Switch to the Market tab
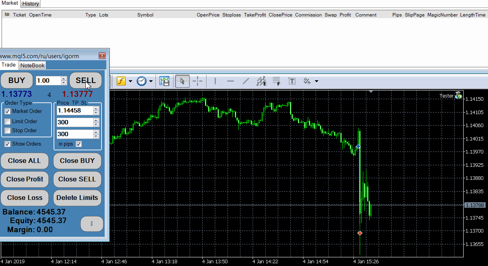The height and width of the screenshot is (266, 488). (10, 3)
